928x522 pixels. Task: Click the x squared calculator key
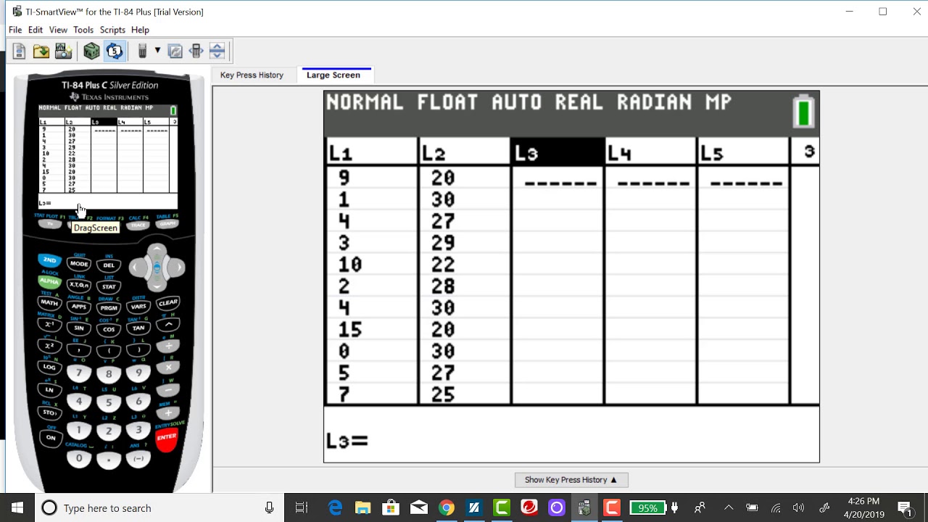[49, 346]
